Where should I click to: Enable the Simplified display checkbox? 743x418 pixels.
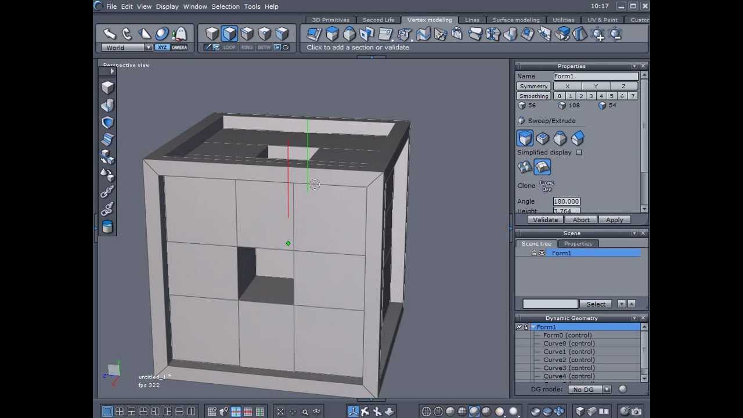(579, 153)
